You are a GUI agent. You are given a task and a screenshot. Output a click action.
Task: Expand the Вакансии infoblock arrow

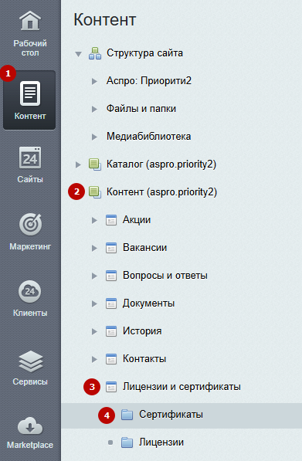(94, 249)
